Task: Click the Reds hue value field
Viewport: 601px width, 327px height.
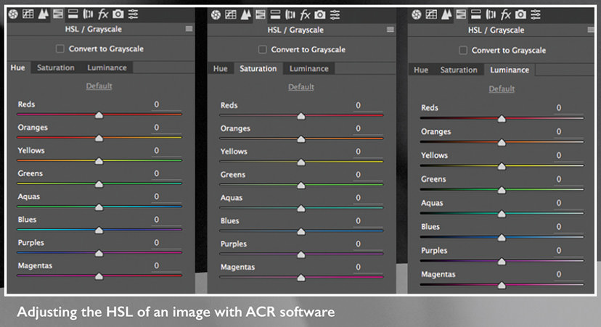Action: pyautogui.click(x=165, y=104)
